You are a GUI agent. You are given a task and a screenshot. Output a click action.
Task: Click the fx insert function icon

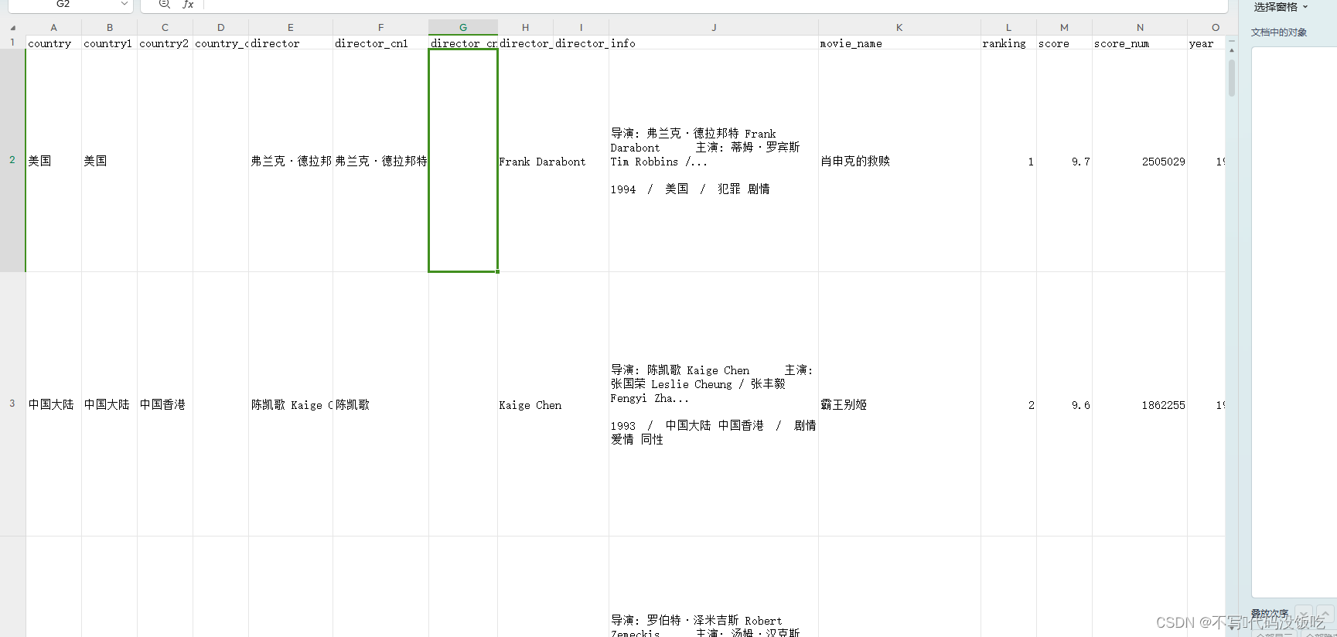188,5
